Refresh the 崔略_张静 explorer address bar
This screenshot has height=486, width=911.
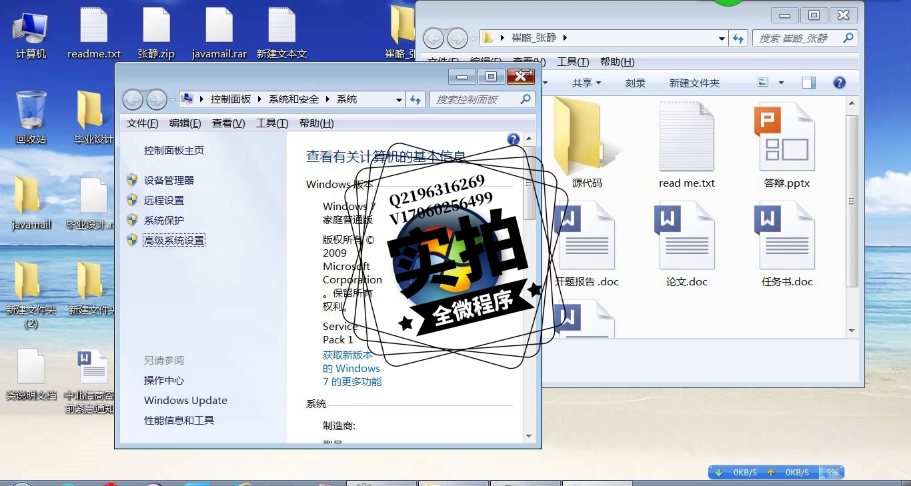point(738,38)
